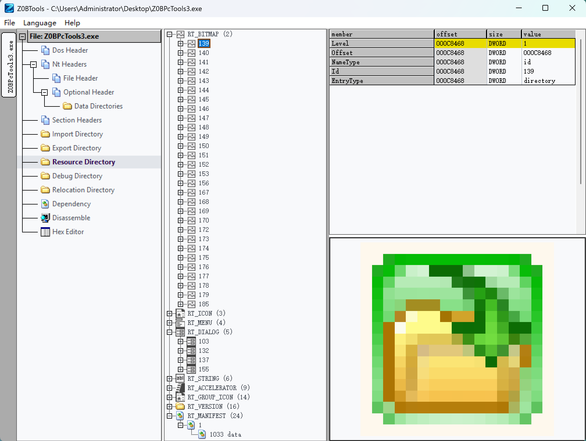Viewport: 586px width, 441px height.
Task: Select Section Headers in the tree
Action: click(x=77, y=120)
